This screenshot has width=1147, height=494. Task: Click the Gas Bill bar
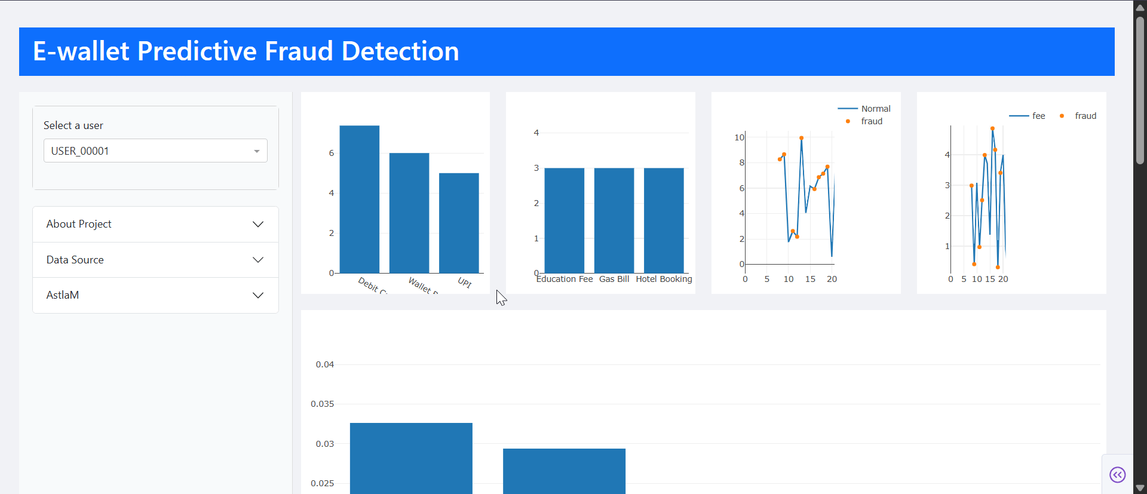tap(614, 220)
